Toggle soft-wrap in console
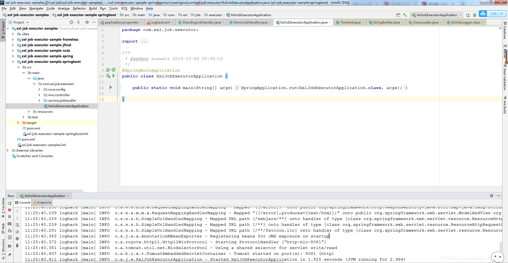The width and height of the screenshot is (508, 263). coord(17,225)
